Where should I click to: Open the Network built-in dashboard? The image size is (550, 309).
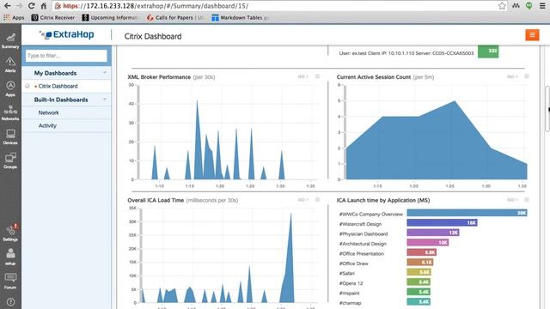click(49, 112)
